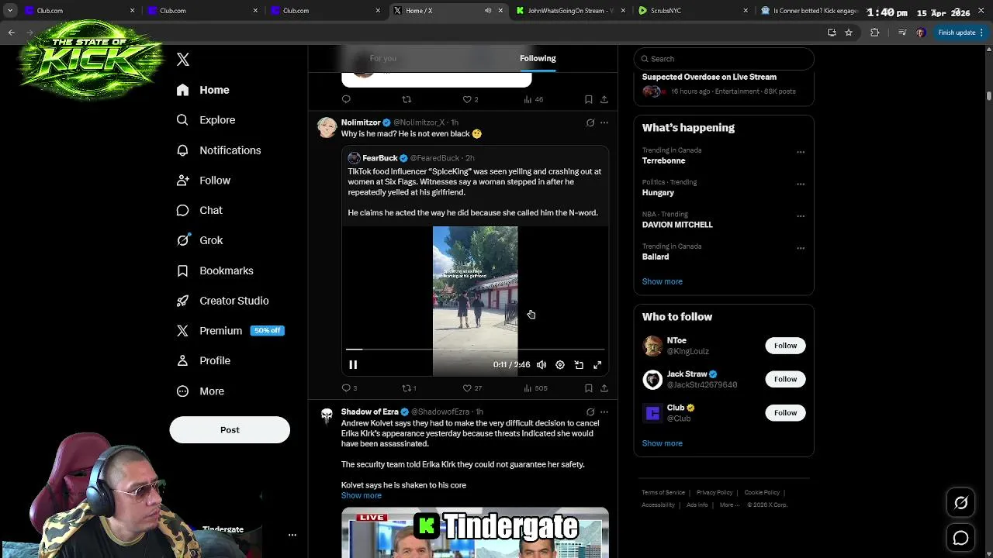Reply to the top post
Screen dimensions: 993x558
coord(346,99)
